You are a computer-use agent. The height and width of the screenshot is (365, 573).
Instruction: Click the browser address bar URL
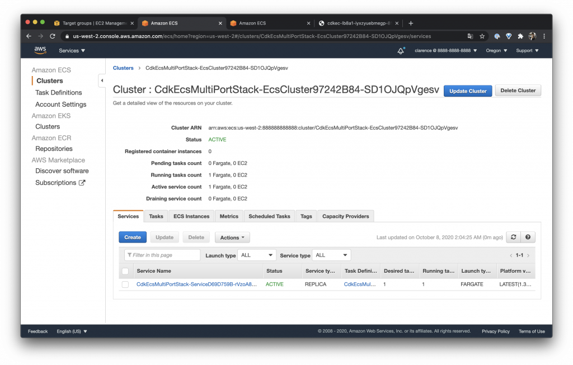pyautogui.click(x=252, y=36)
